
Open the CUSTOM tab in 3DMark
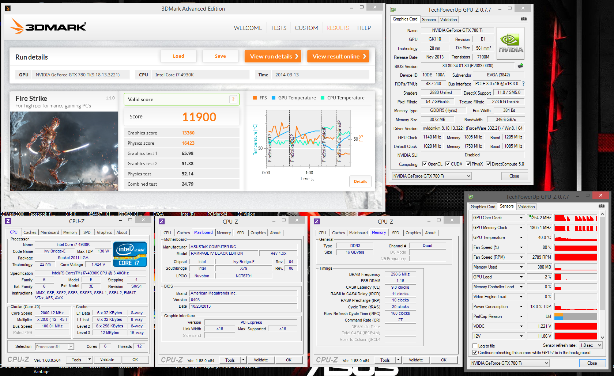pos(306,28)
